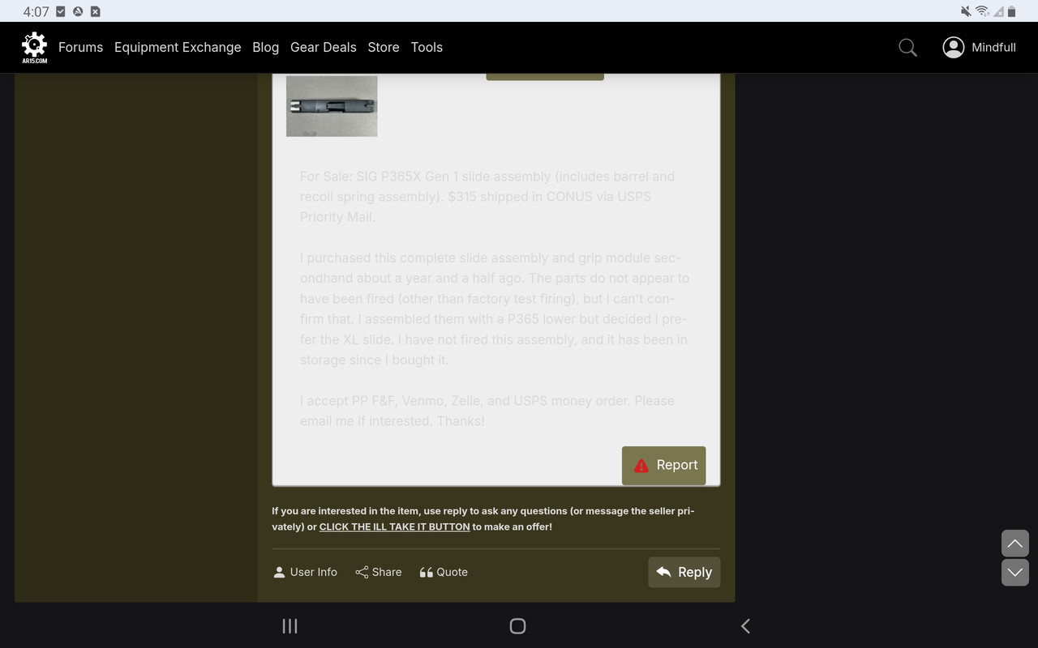
Task: Click the Mindfull profile avatar icon
Action: (x=954, y=47)
